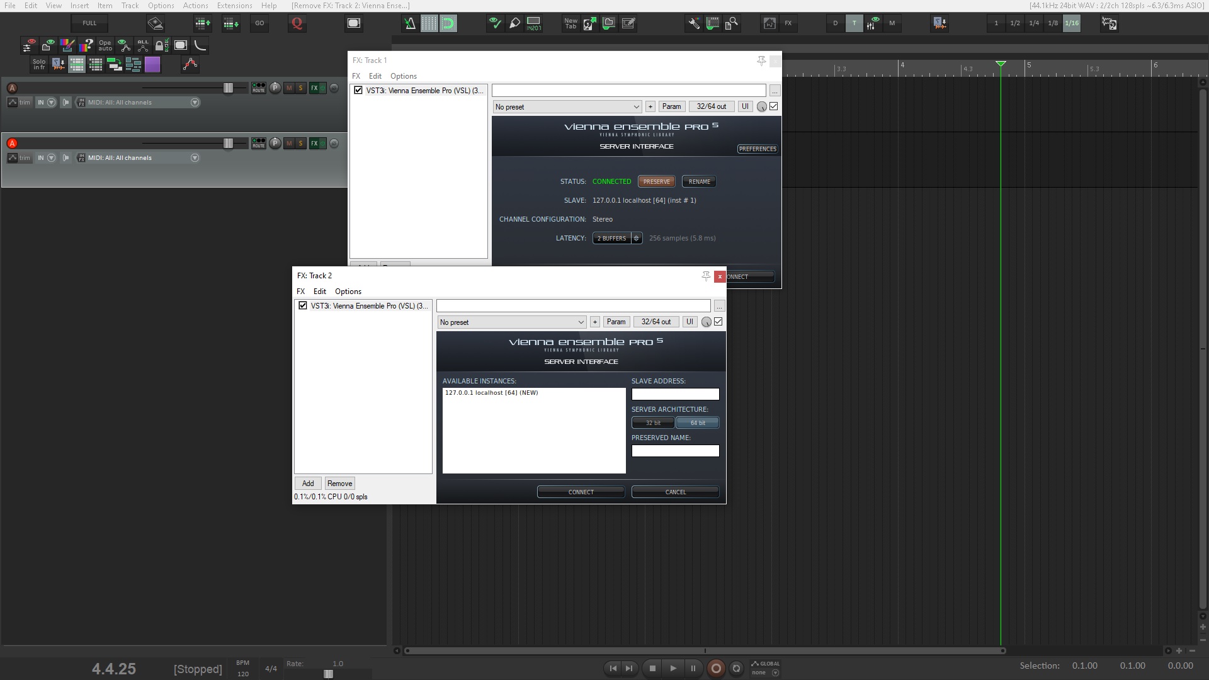Toggle the metronome icon in toolbar
1209x680 pixels.
[409, 23]
